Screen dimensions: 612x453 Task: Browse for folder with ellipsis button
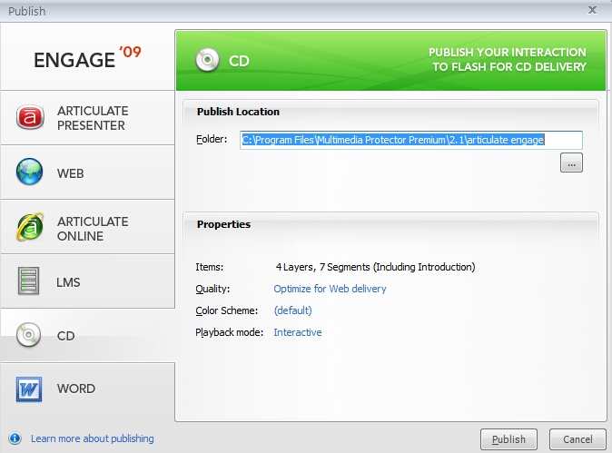(571, 163)
